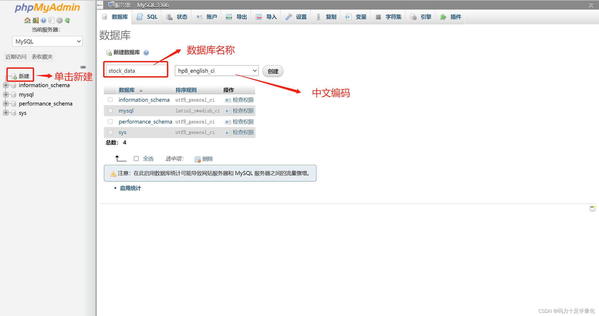
Task: Expand the mysql tree node
Action: (6, 95)
